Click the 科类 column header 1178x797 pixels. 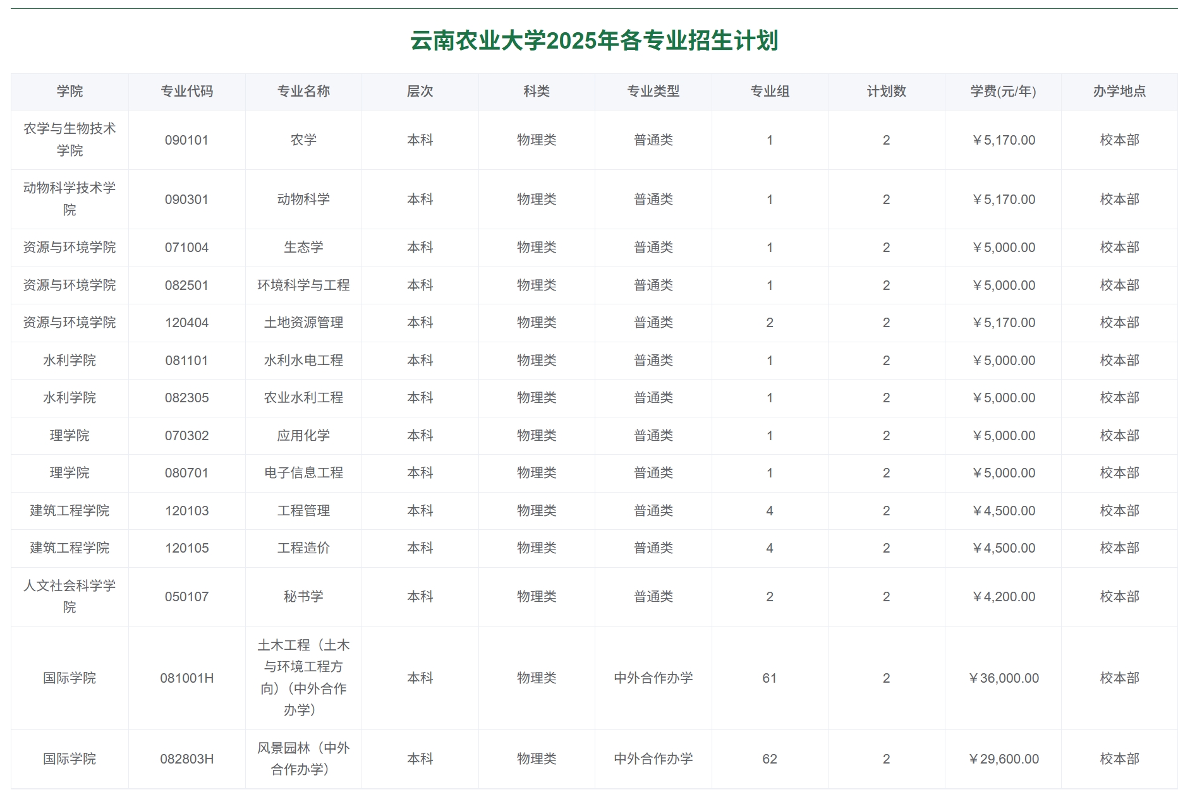537,92
